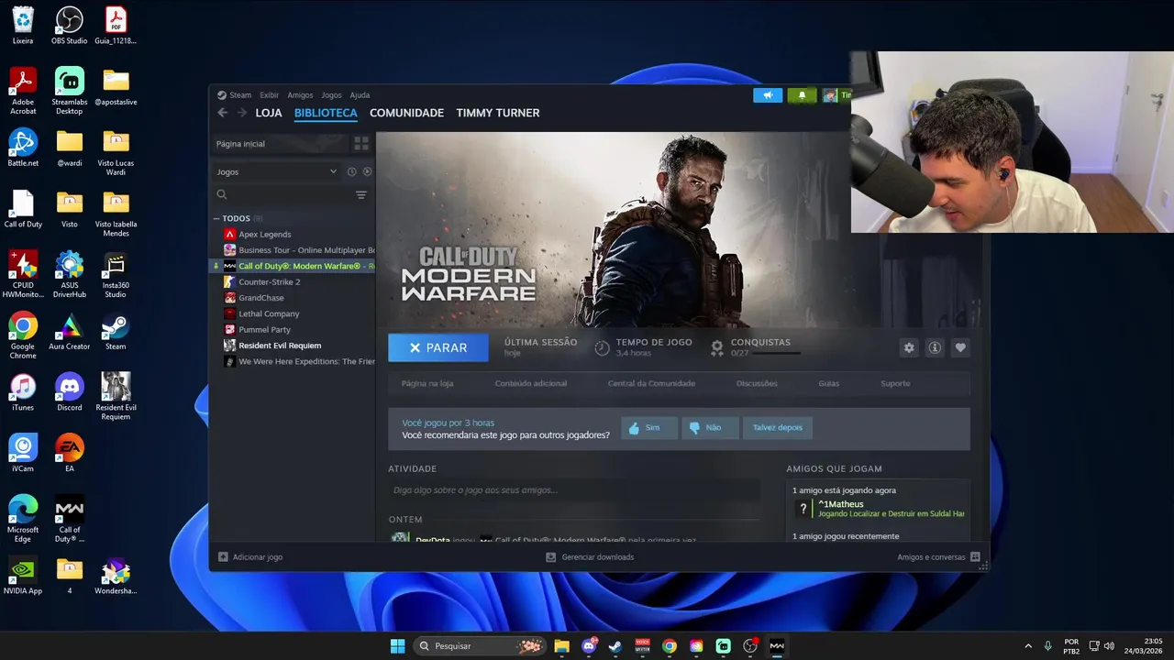Image resolution: width=1174 pixels, height=660 pixels.
Task: Open the Discussões link
Action: coord(757,383)
